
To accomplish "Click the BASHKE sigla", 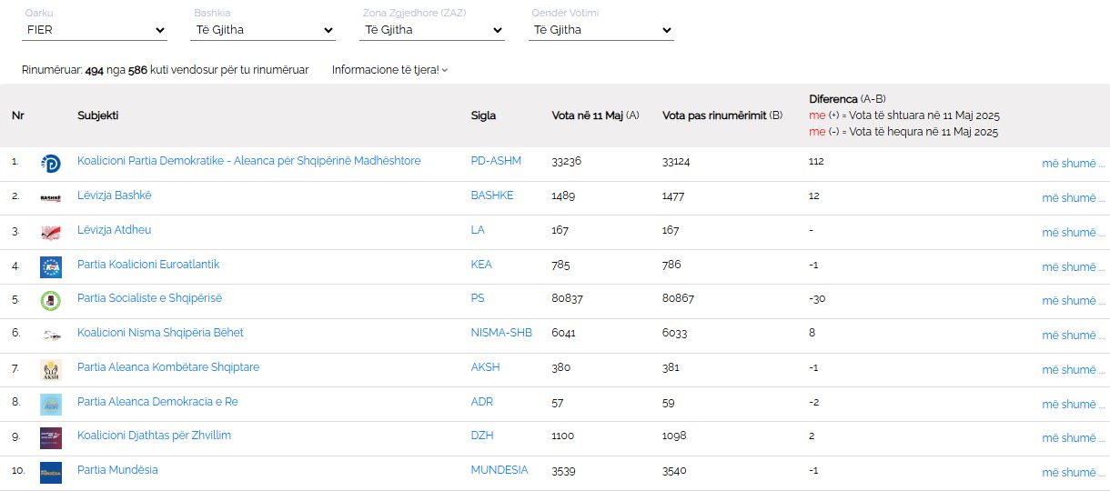I will pos(492,195).
